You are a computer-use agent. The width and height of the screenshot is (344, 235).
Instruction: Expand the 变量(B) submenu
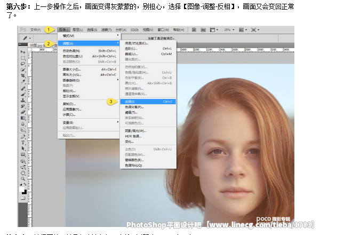tap(89, 122)
